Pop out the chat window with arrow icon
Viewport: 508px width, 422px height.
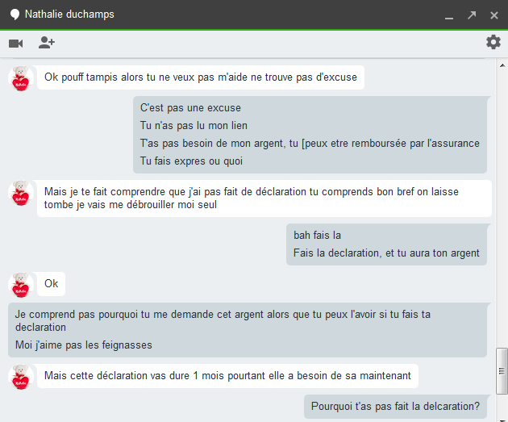472,15
